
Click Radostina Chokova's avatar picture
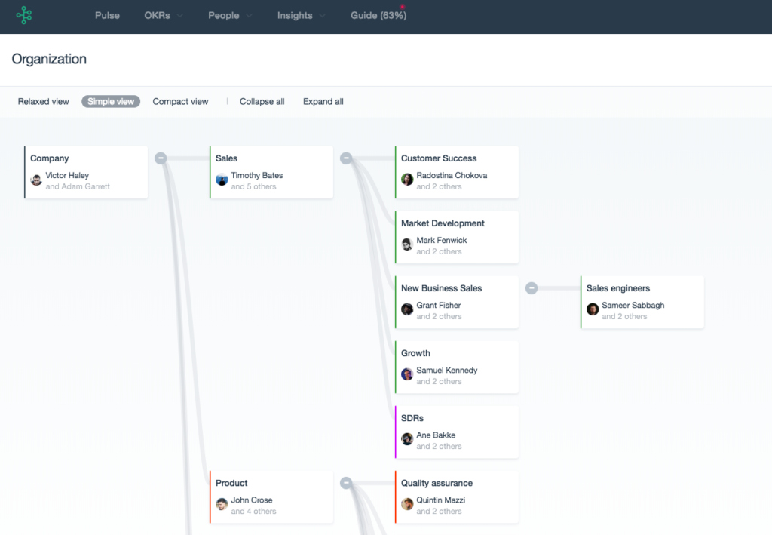click(407, 180)
